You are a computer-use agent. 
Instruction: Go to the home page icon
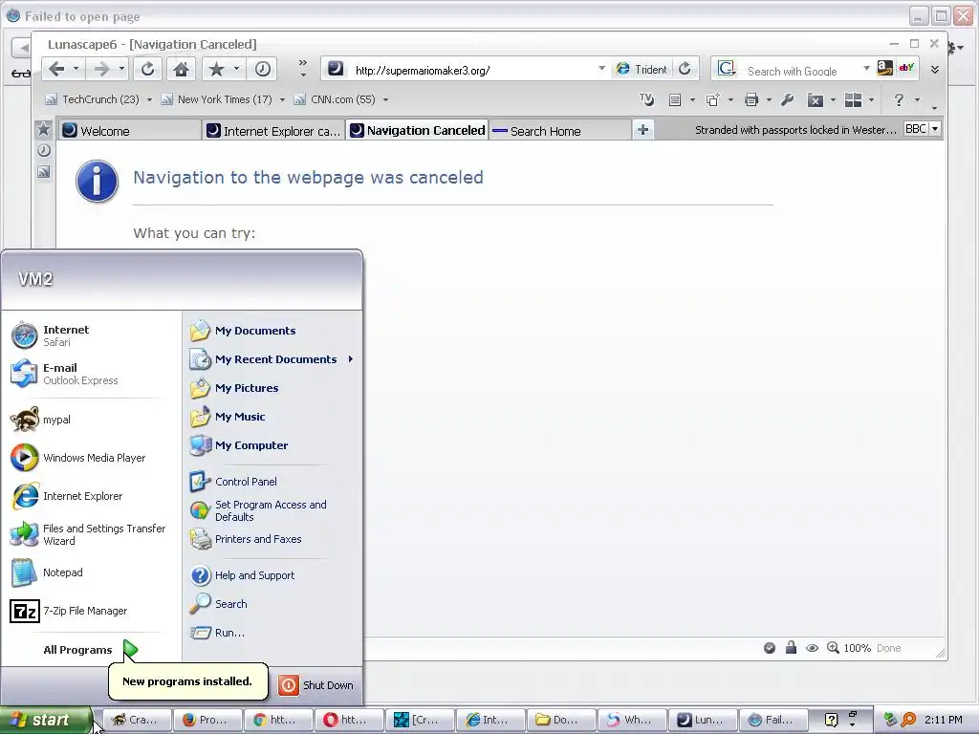(182, 69)
